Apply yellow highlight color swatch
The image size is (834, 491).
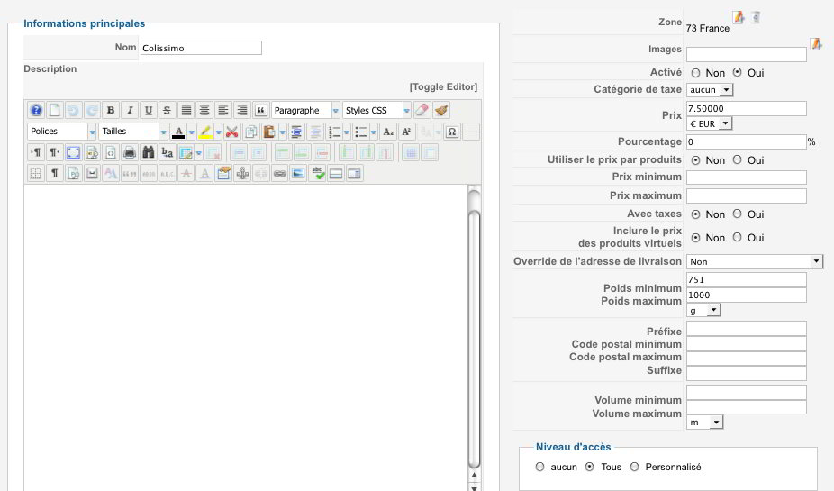coord(204,132)
